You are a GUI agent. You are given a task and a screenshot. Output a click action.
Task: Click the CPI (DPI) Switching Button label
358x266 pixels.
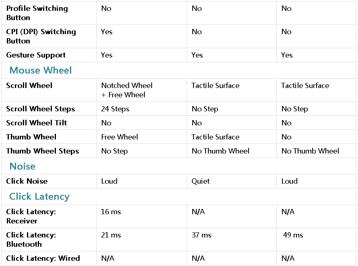[41, 36]
